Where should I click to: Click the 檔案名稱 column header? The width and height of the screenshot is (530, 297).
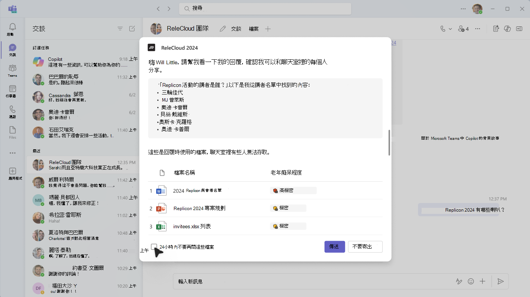pos(185,173)
